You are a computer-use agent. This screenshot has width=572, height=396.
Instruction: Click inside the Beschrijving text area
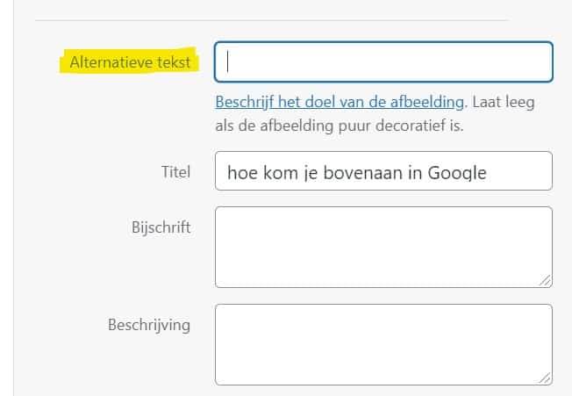pos(383,344)
